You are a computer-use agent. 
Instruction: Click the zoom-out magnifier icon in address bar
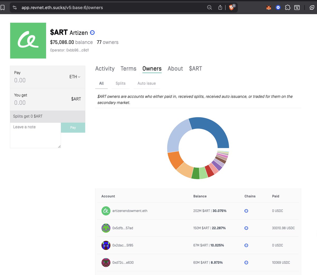pyautogui.click(x=209, y=8)
